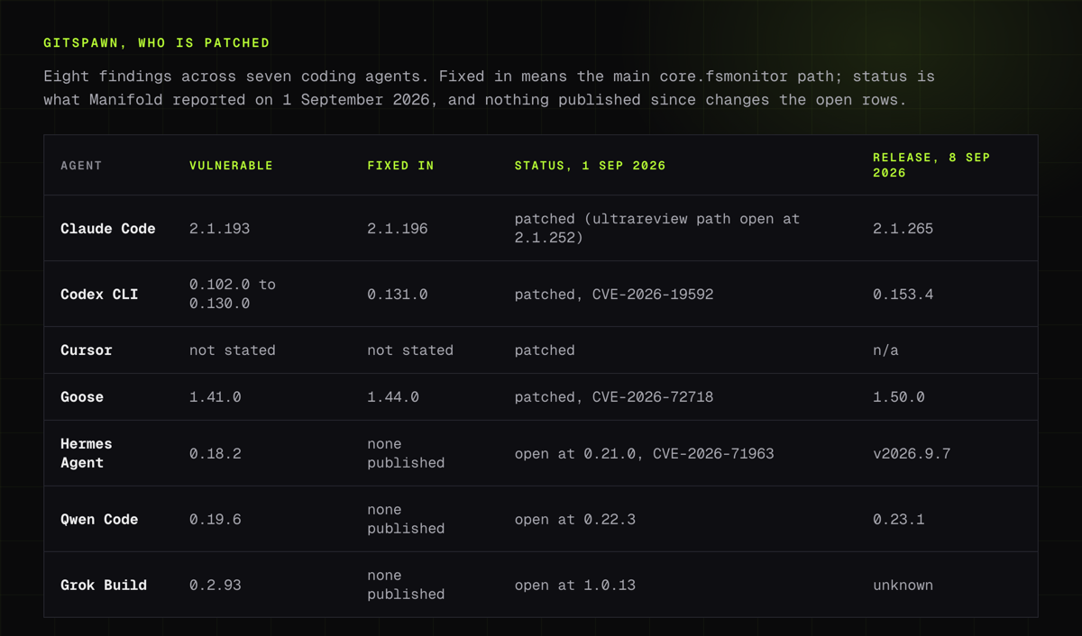Click the 'ultrareview path open' status cell
The width and height of the screenshot is (1082, 636).
[x=657, y=228]
